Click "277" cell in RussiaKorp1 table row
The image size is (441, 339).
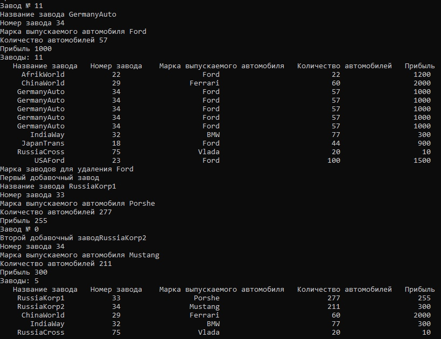334,298
